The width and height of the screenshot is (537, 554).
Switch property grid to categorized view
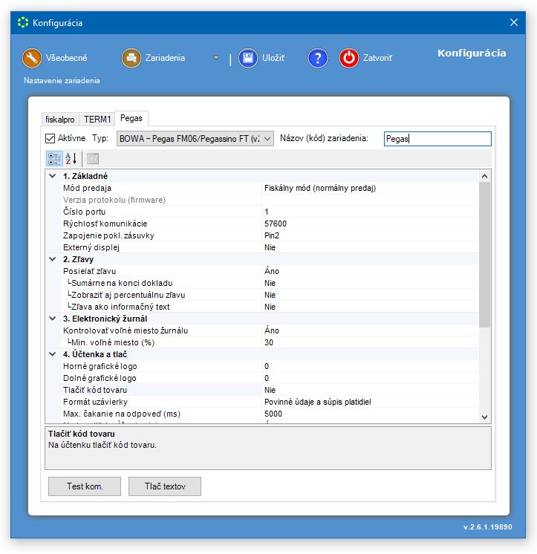(x=54, y=158)
